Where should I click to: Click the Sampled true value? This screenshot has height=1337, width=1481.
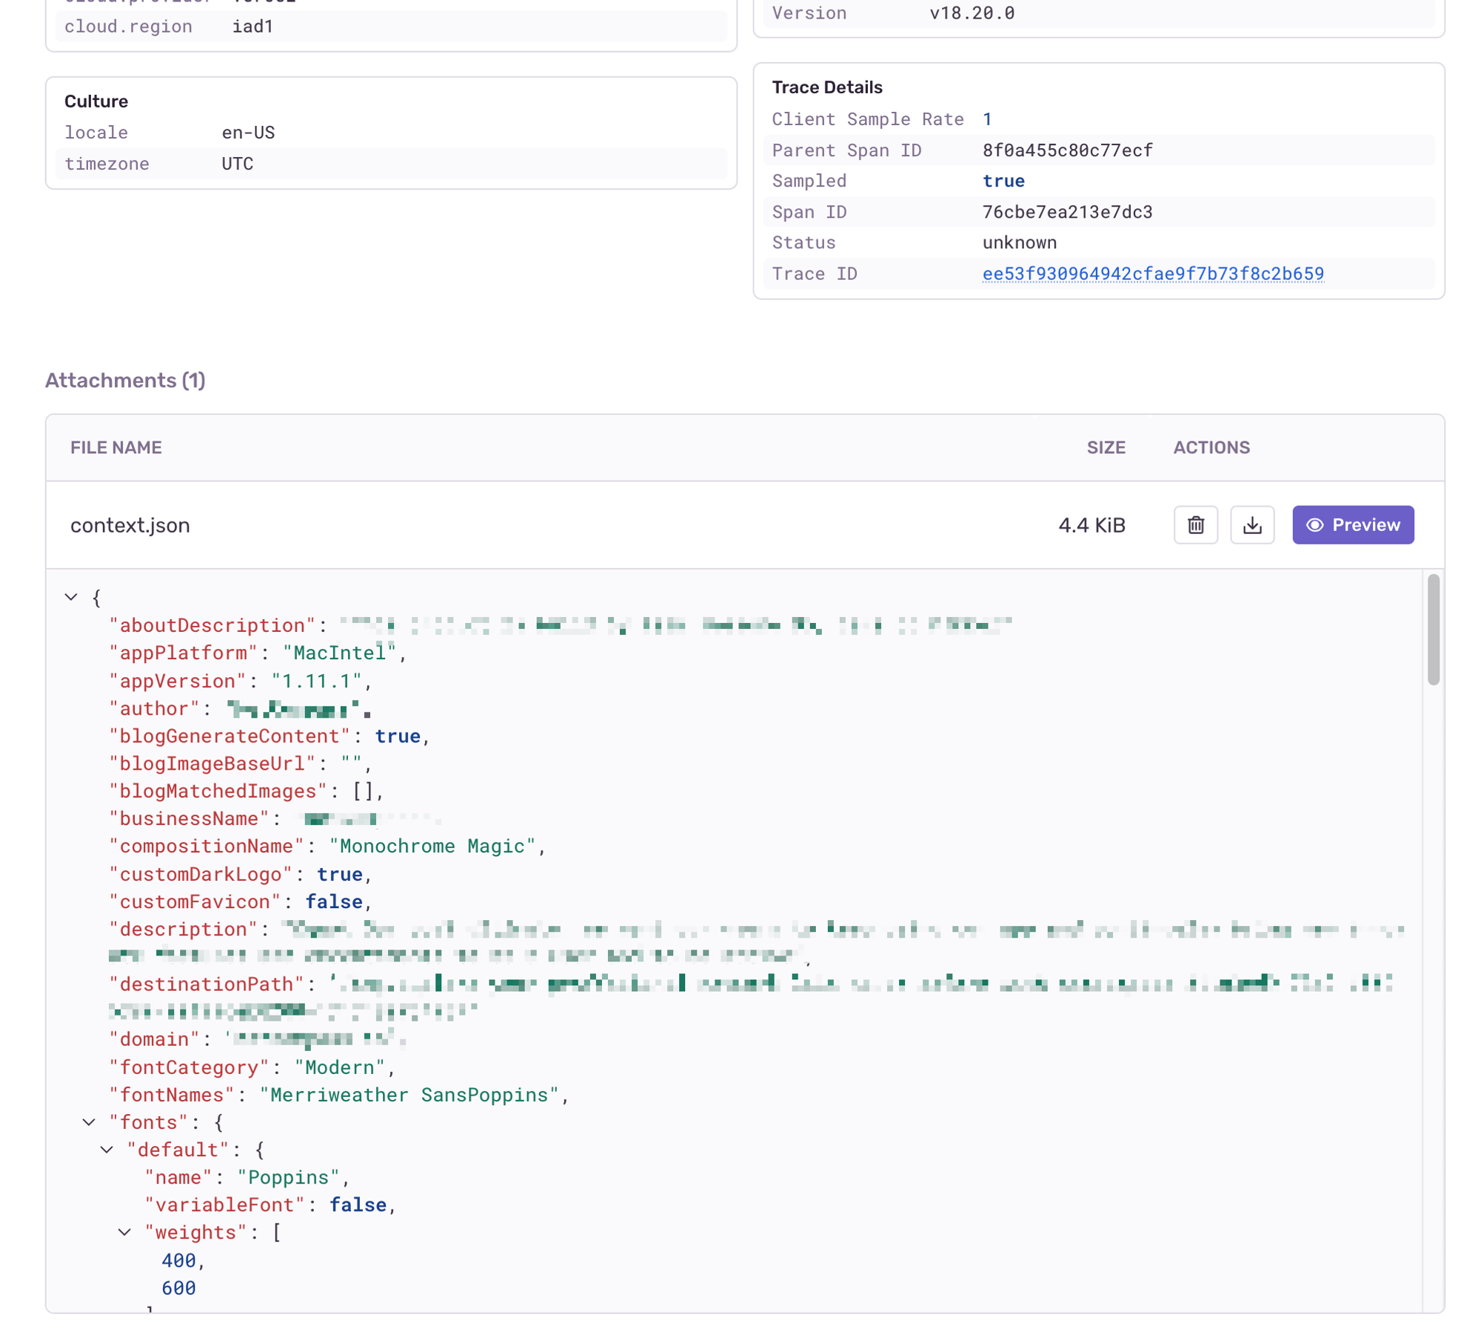point(1003,181)
